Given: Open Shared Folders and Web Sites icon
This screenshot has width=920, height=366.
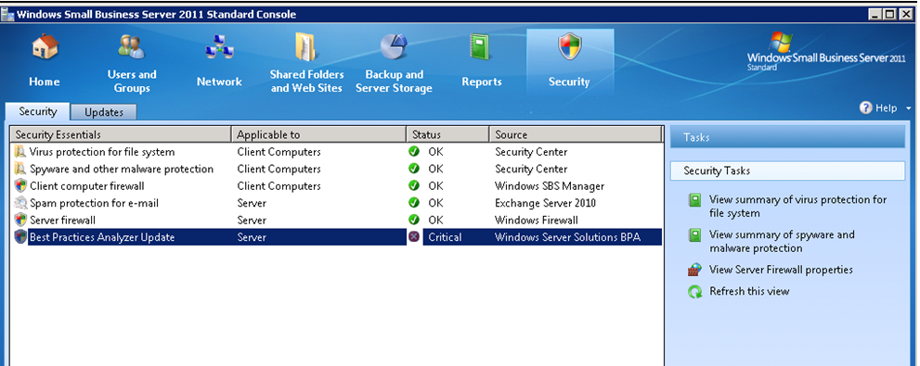Looking at the screenshot, I should click(306, 47).
